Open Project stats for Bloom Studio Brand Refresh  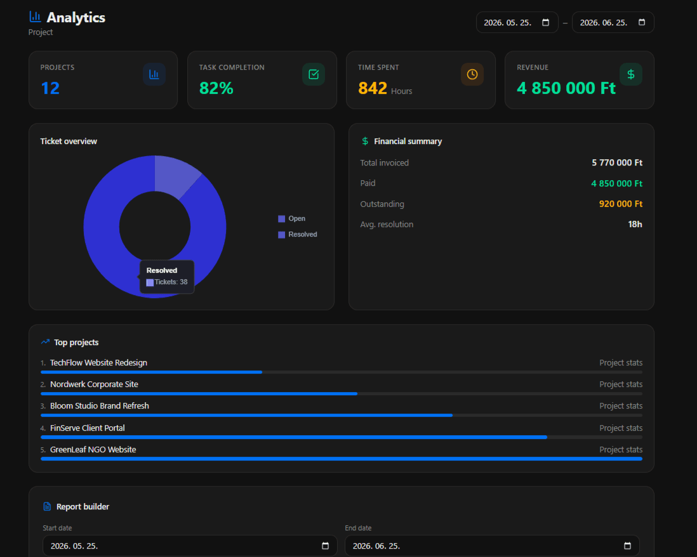pyautogui.click(x=621, y=405)
